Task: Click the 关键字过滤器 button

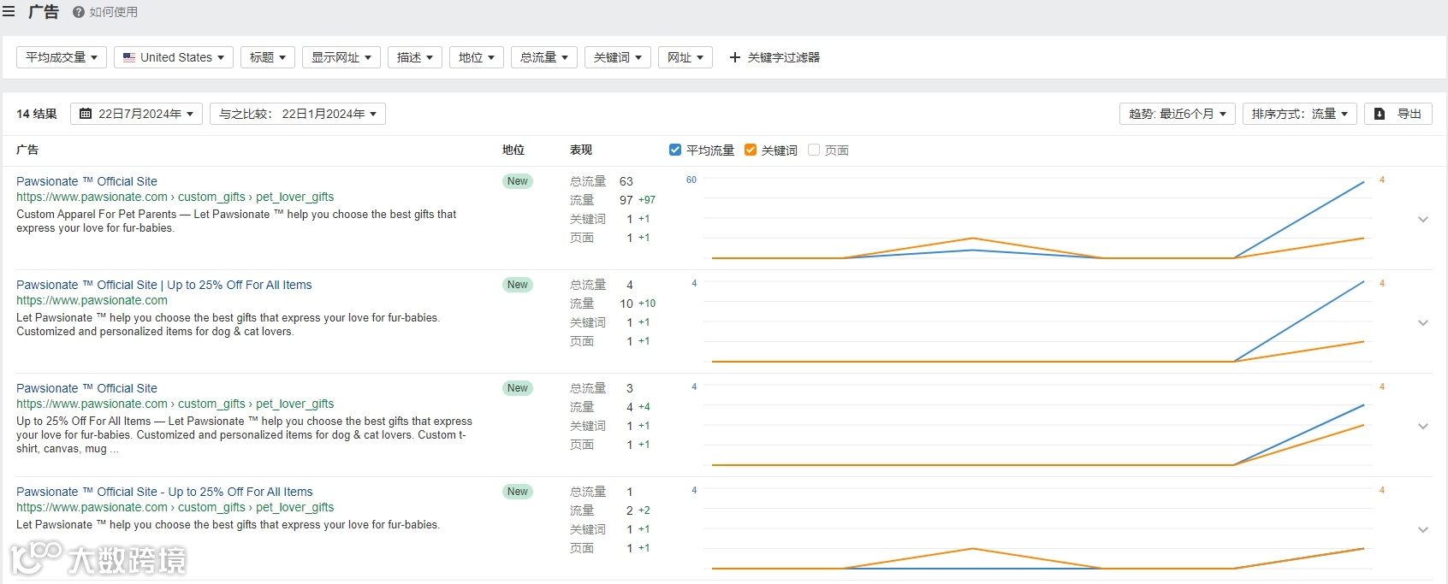Action: pos(774,57)
